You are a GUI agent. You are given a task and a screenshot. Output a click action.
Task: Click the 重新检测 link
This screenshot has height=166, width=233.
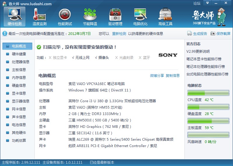point(119,34)
